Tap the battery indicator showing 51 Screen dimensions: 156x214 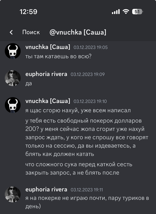pyautogui.click(x=137, y=12)
